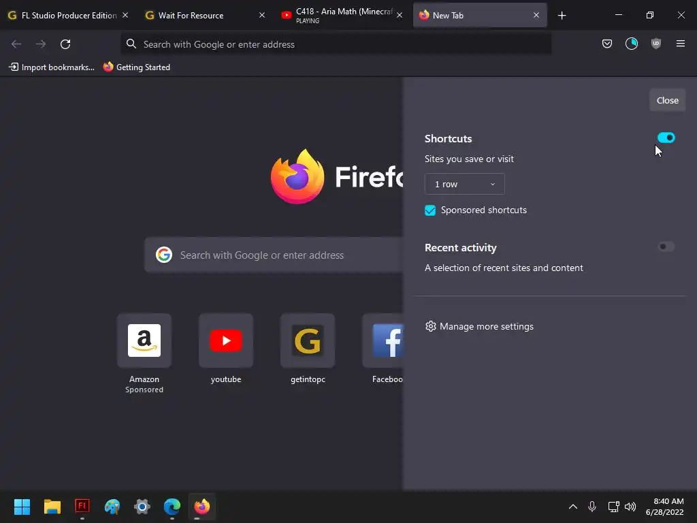Click Import bookmarks in bookmarks bar

click(x=52, y=67)
